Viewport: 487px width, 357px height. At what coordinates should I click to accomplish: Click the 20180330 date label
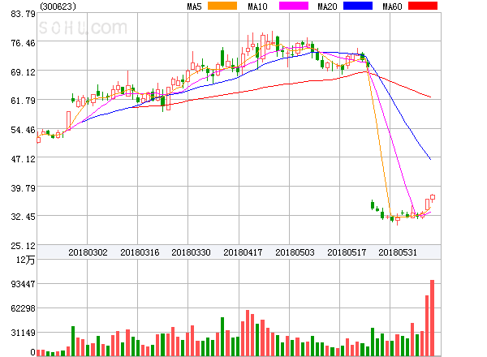[191, 252]
